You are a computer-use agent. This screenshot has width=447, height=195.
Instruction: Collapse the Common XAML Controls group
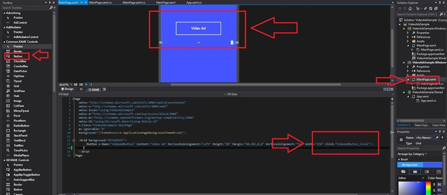4,41
